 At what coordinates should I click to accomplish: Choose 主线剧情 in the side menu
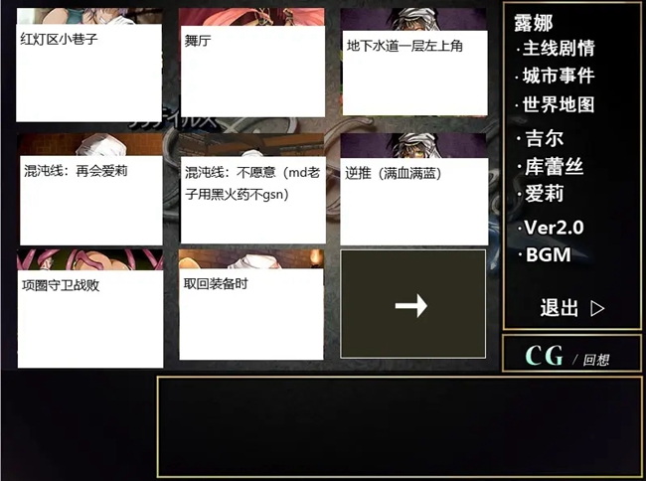(x=559, y=48)
